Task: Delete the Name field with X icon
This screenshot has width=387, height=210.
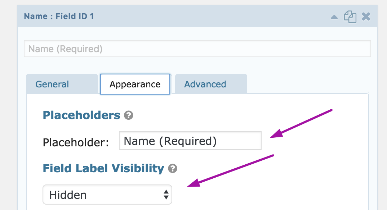Action: point(366,17)
